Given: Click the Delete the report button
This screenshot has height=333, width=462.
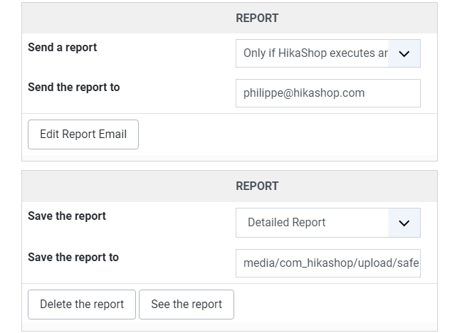Looking at the screenshot, I should [x=82, y=305].
